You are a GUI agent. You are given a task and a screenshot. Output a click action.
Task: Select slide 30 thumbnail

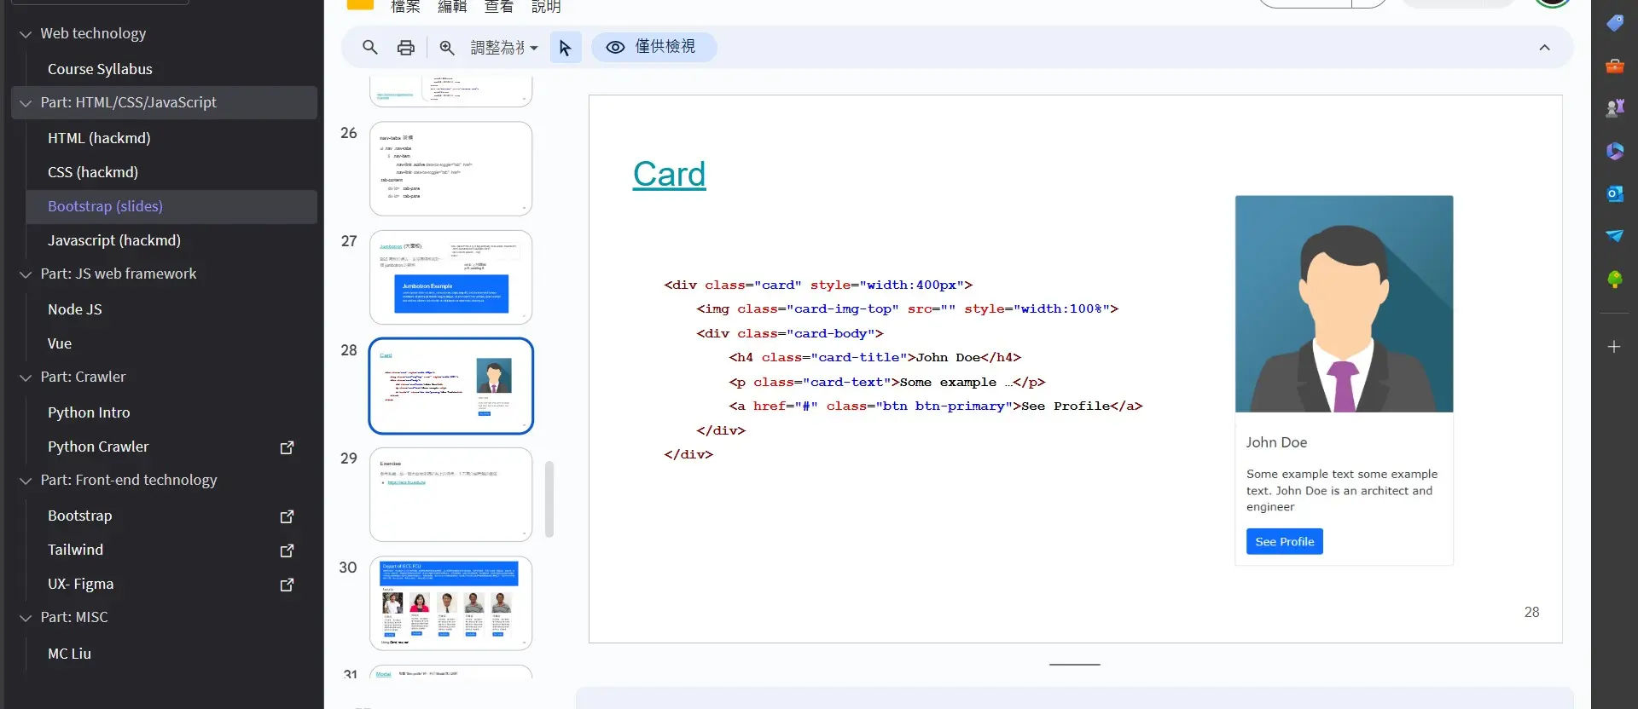point(450,602)
